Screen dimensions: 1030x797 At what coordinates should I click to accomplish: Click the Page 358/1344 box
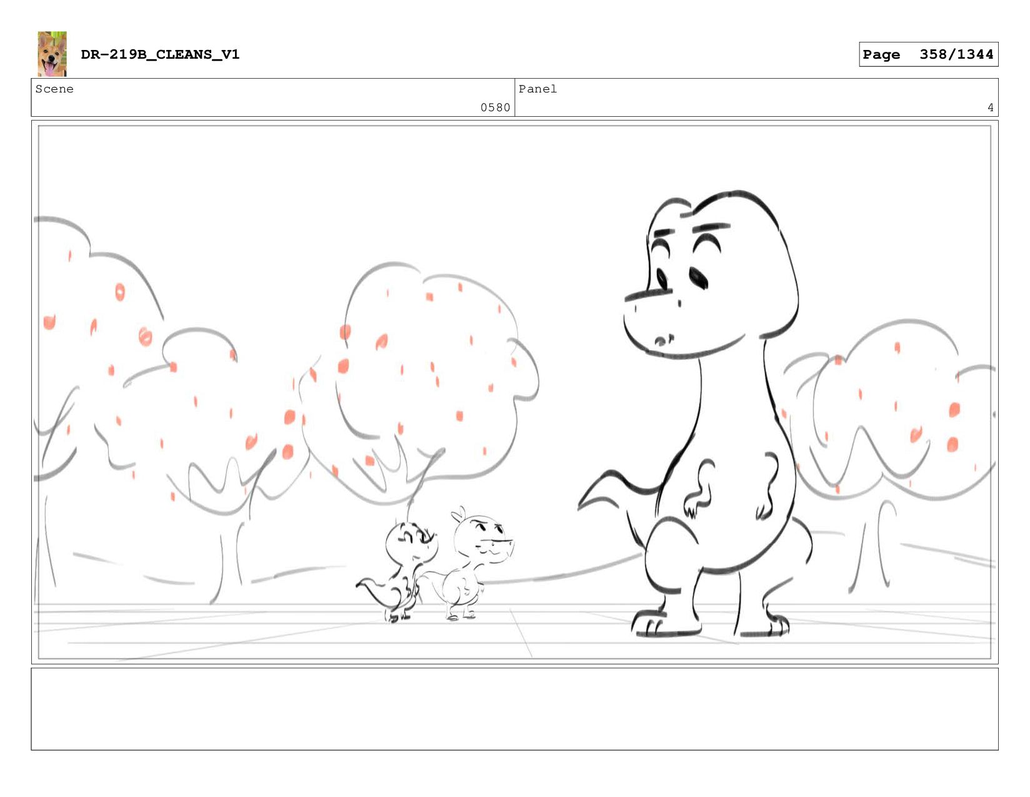point(928,54)
